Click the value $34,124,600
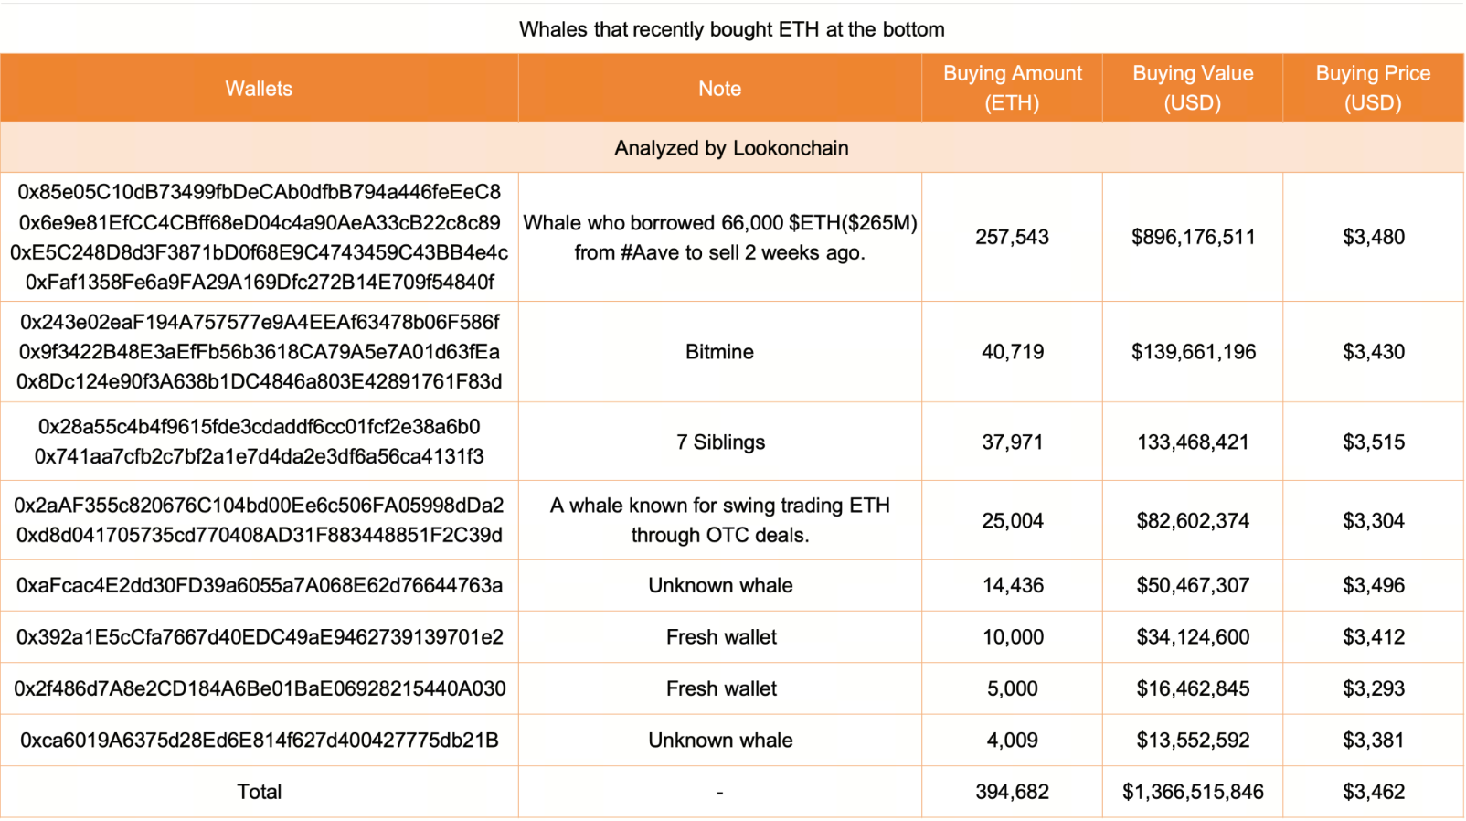The width and height of the screenshot is (1466, 821). coord(1193,637)
